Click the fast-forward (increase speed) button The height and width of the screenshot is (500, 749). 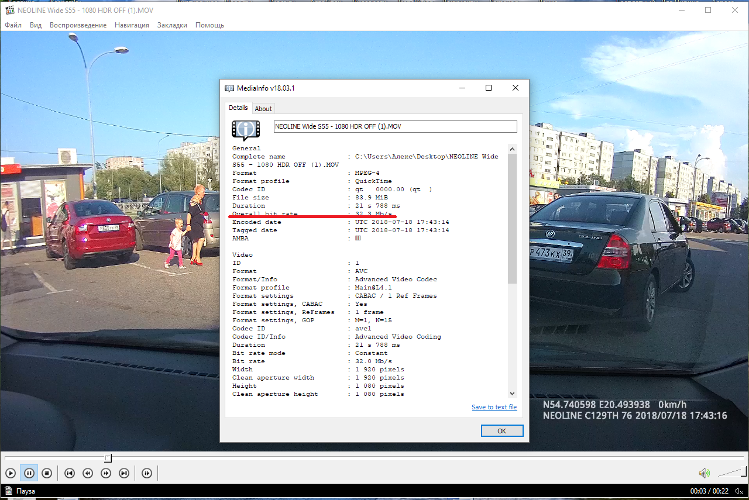click(x=106, y=473)
